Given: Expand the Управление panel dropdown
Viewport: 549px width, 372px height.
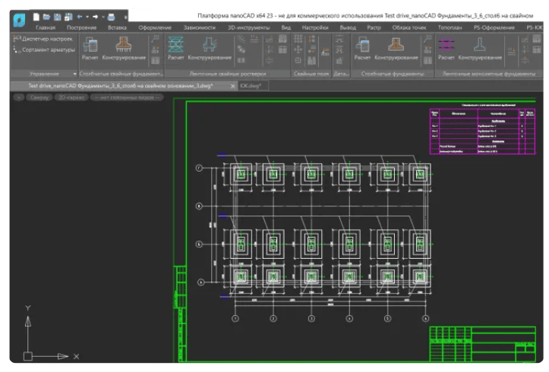Looking at the screenshot, I should click(74, 74).
